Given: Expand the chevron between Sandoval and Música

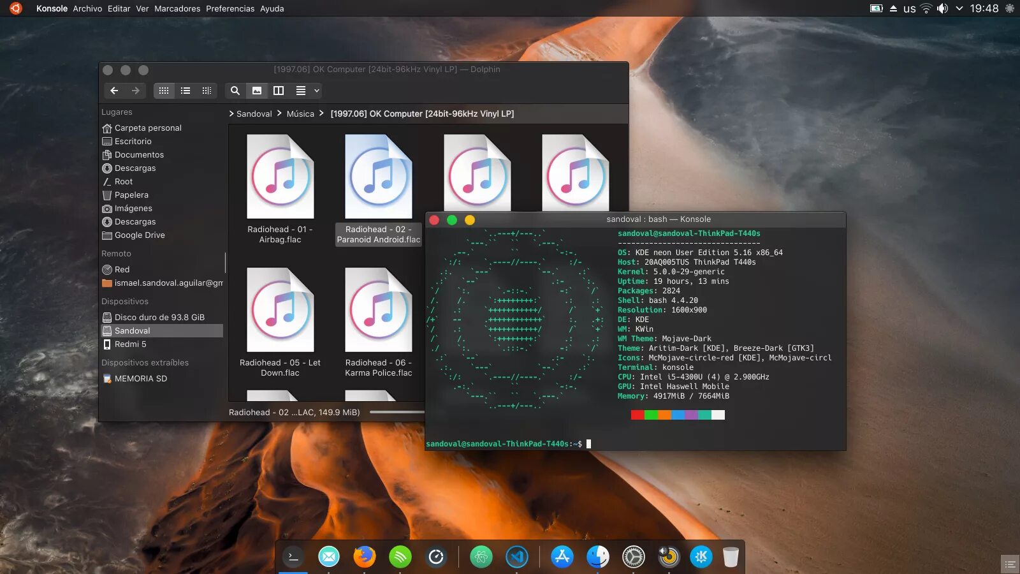Looking at the screenshot, I should 279,114.
